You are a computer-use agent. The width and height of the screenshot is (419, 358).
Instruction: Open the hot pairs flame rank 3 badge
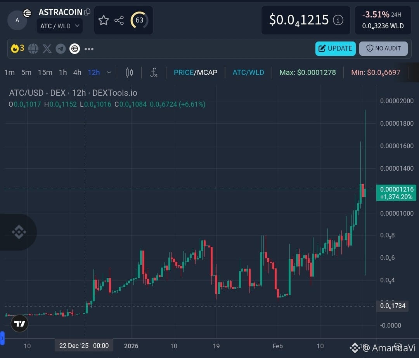coord(17,48)
